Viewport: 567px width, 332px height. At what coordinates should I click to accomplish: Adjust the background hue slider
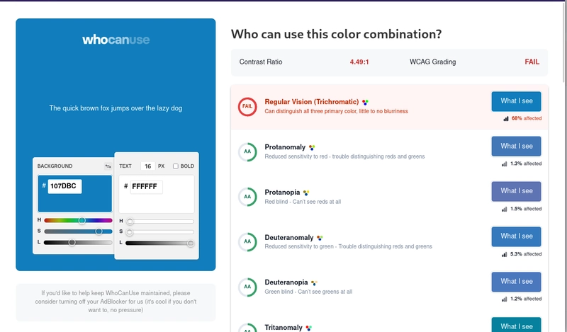click(x=78, y=220)
